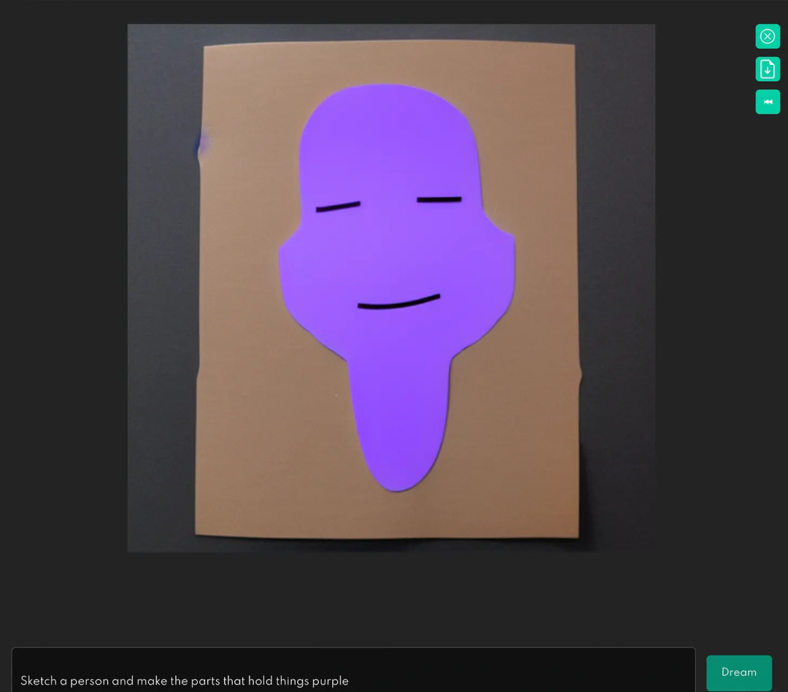Click the brown paper's top margin above the face
This screenshot has width=788, height=692.
[x=388, y=64]
